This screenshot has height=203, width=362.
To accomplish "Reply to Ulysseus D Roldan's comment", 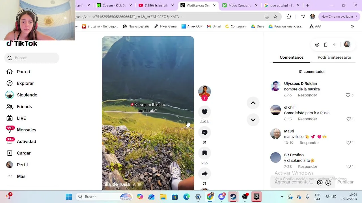I will 307,95.
